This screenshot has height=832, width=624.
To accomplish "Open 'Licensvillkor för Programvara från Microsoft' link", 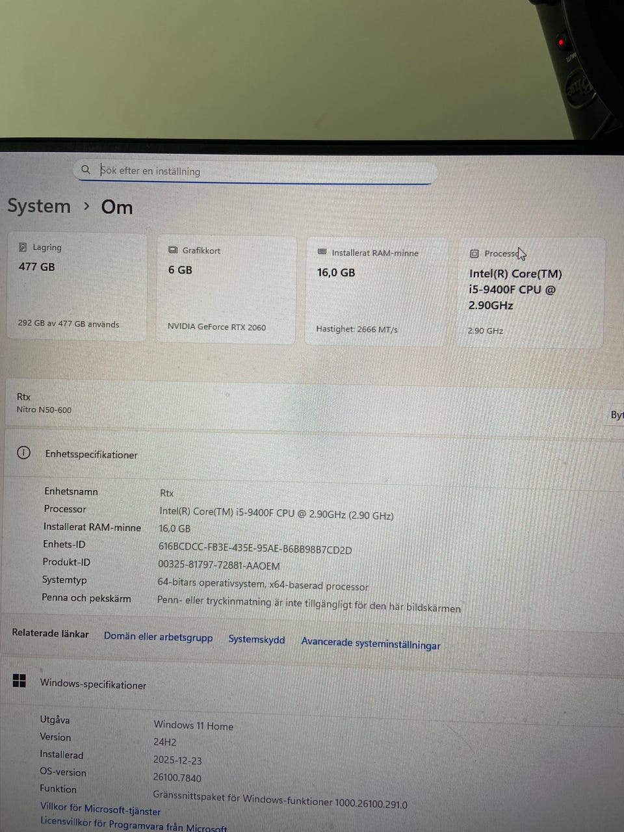I will pos(133,825).
